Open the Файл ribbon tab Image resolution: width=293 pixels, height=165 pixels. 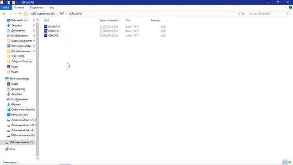(6, 7)
